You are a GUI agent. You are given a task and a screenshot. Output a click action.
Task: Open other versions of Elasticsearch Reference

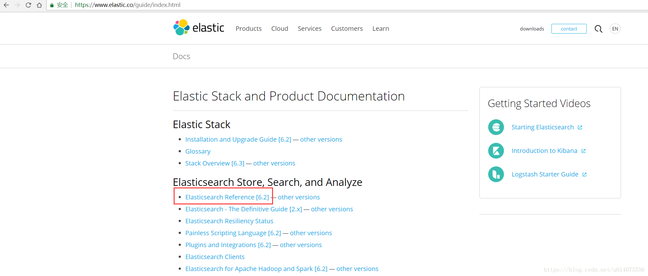(299, 197)
